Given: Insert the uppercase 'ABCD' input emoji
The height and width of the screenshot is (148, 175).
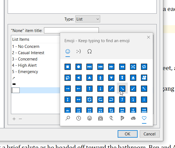Looking at the screenshot, I should [89, 110].
